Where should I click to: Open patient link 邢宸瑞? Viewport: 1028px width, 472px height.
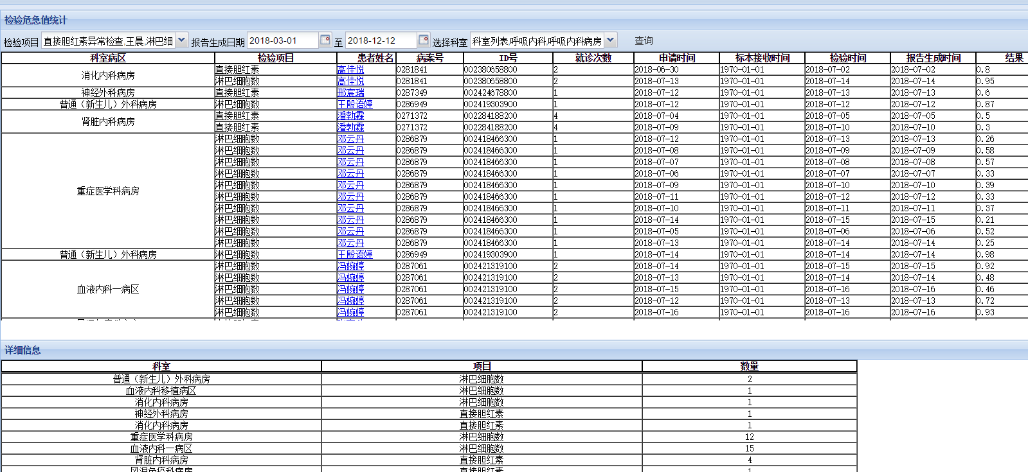[x=350, y=92]
